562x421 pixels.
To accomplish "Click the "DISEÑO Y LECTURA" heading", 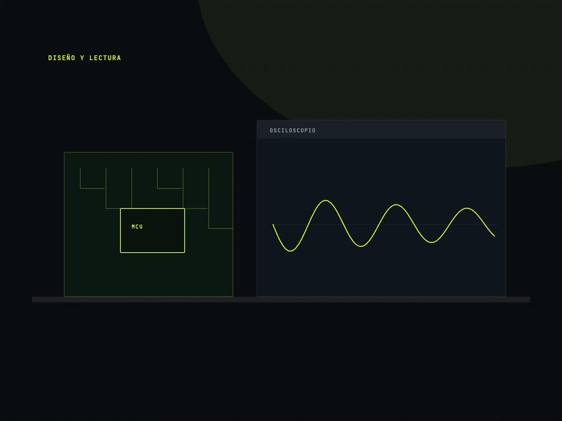I will 84,58.
